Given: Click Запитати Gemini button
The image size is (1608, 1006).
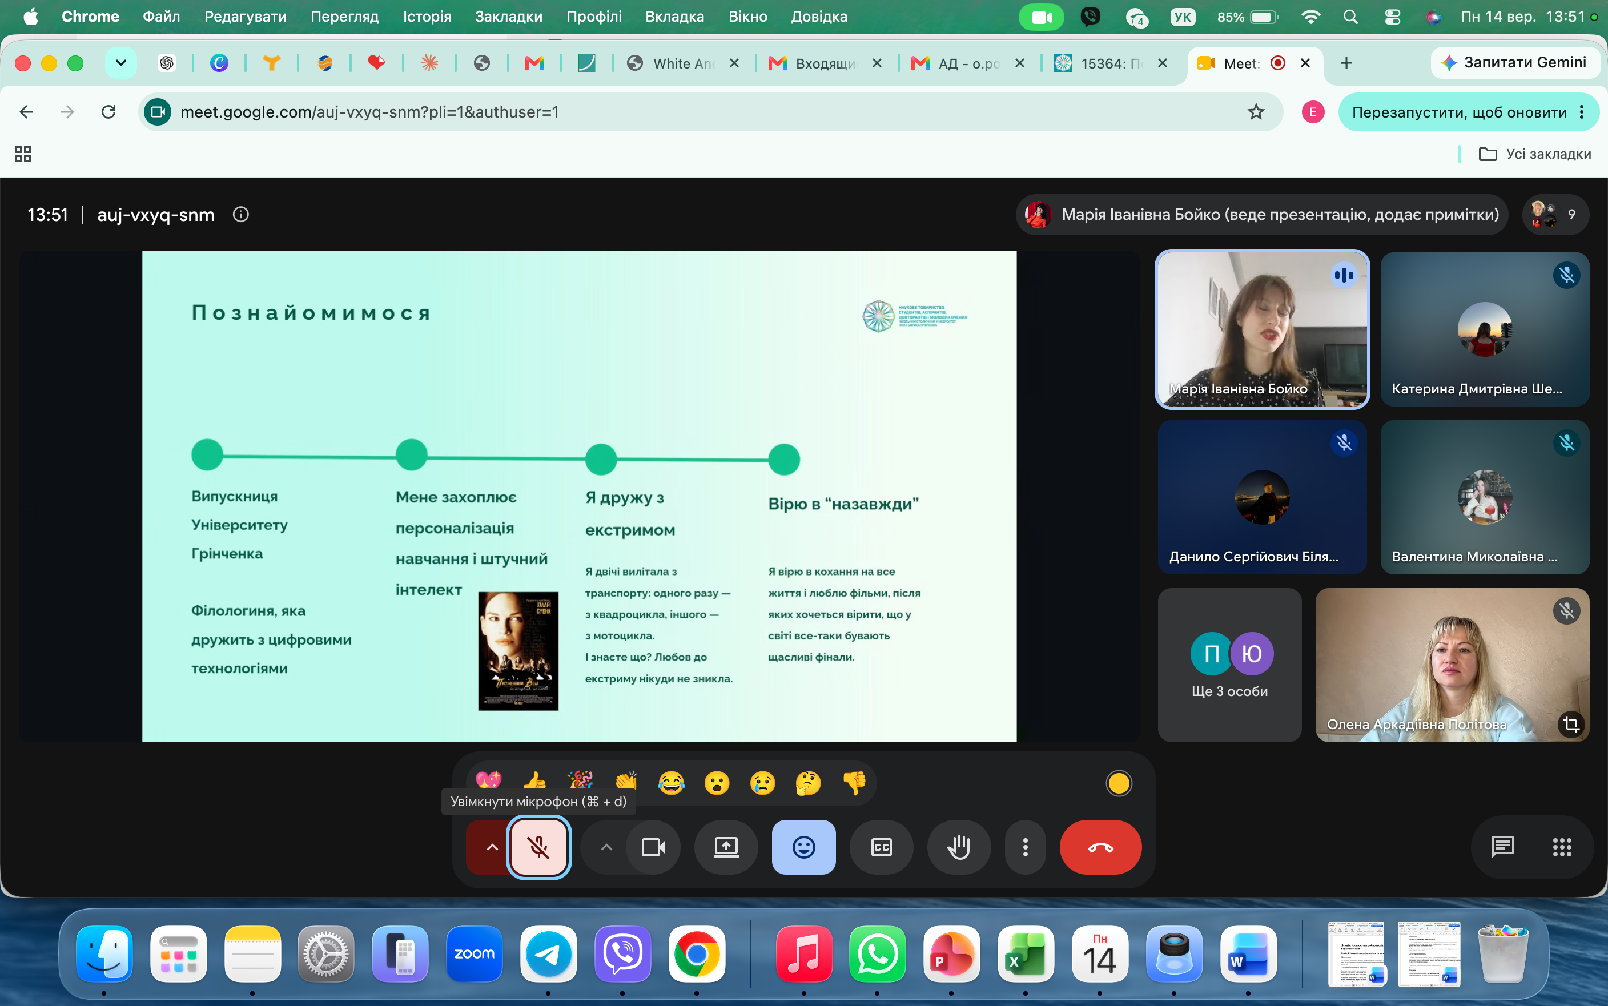Looking at the screenshot, I should 1514,63.
